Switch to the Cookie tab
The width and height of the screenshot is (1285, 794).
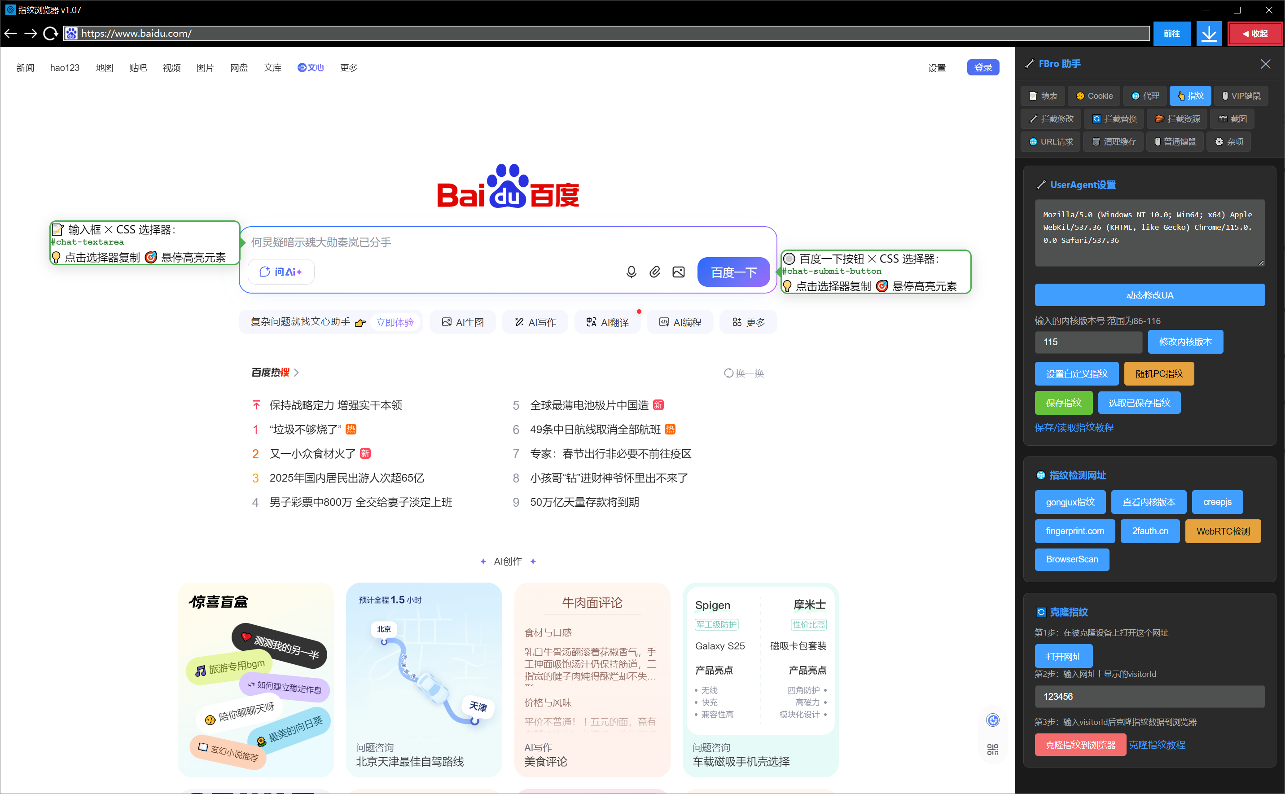pos(1094,96)
